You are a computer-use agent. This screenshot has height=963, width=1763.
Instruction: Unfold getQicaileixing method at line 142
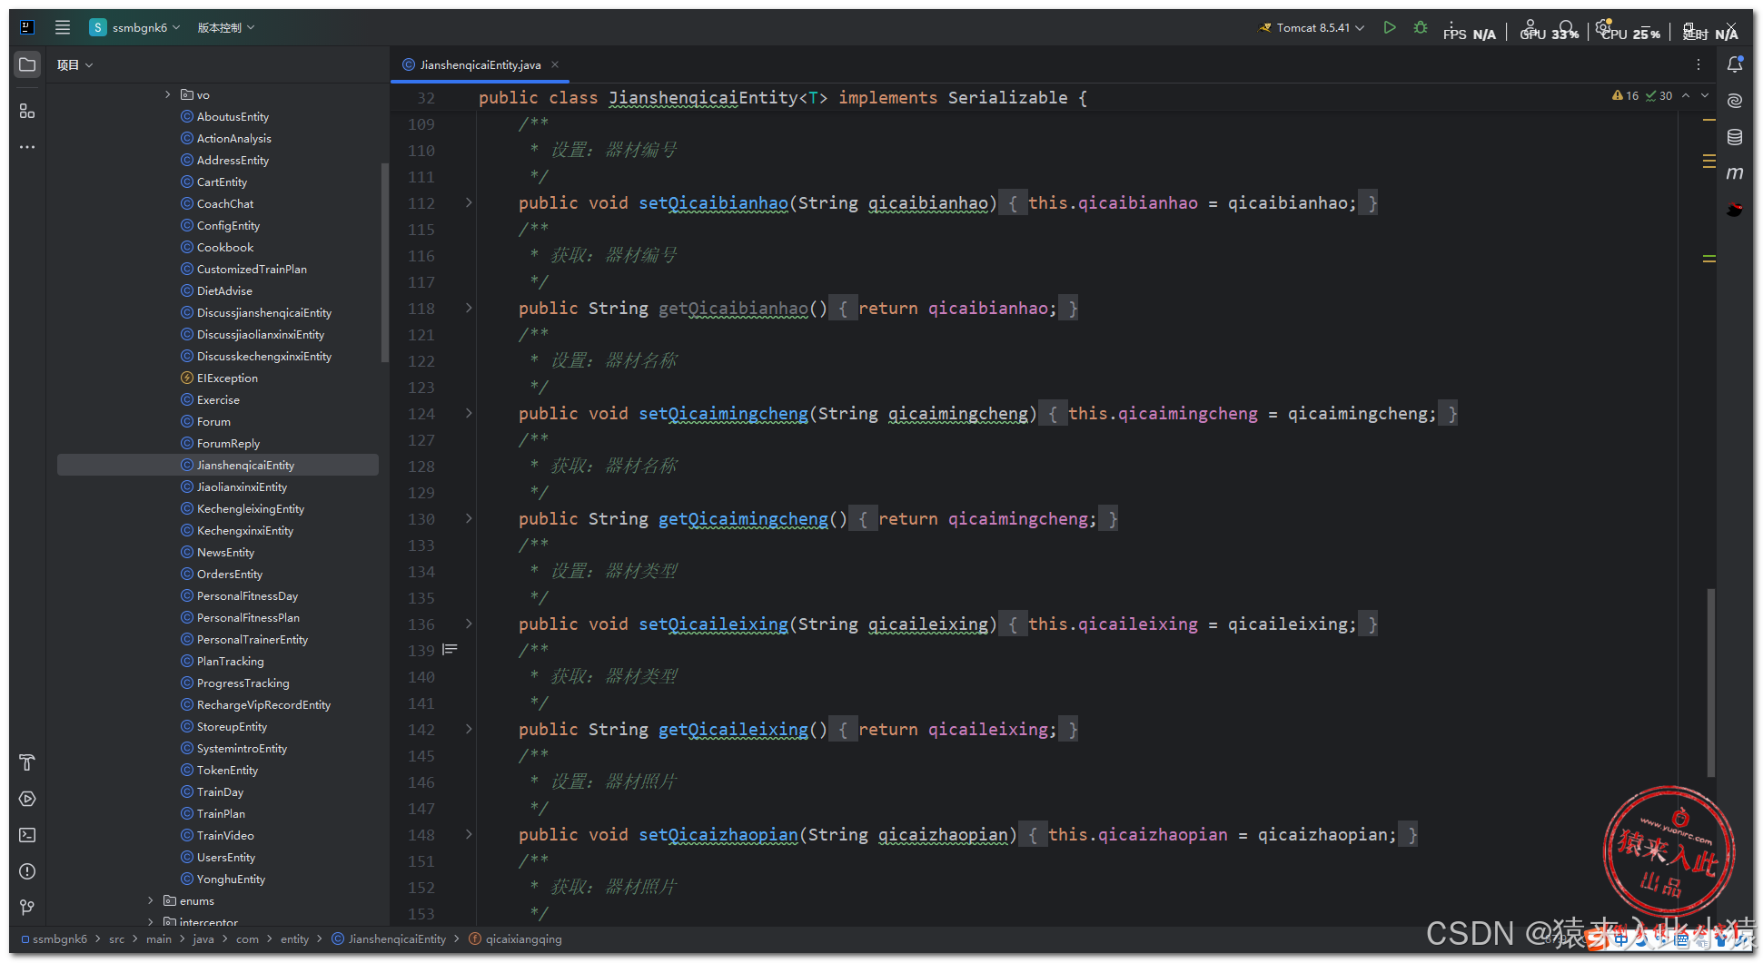[x=469, y=729]
